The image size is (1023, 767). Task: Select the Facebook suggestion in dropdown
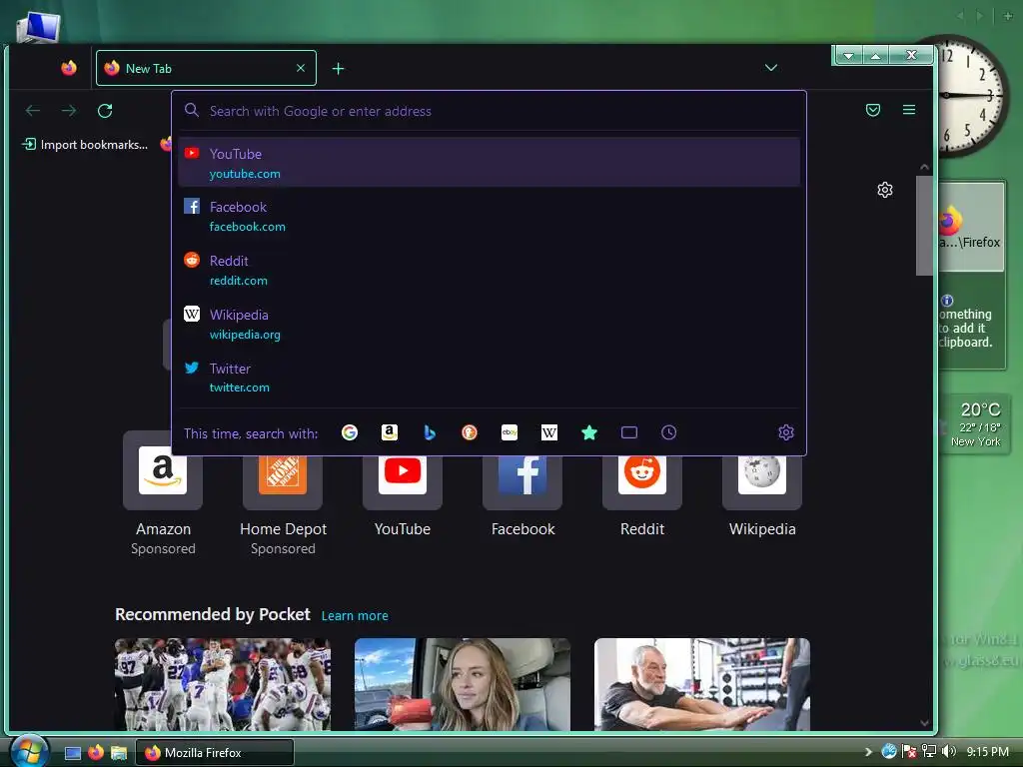(490, 216)
